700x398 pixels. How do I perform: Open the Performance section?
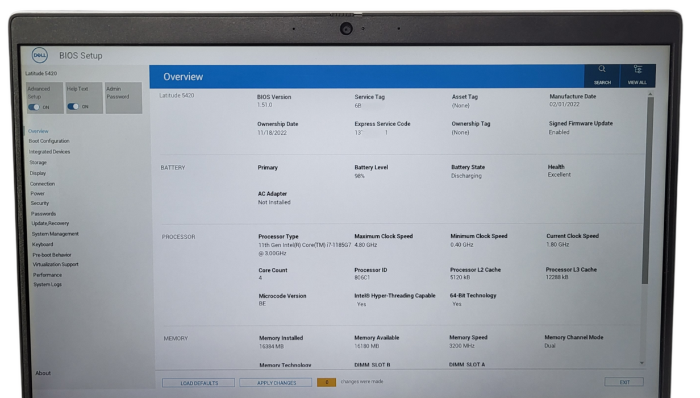47,275
